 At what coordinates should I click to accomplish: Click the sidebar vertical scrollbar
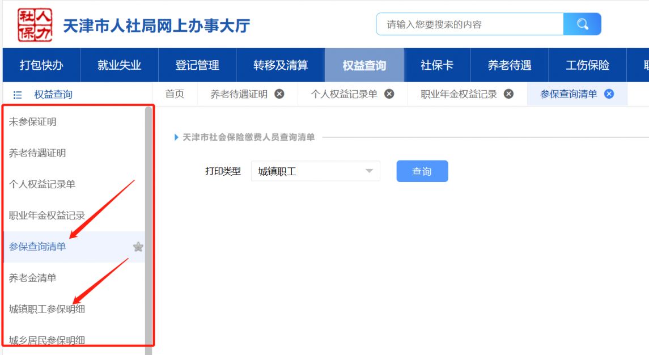(149, 227)
